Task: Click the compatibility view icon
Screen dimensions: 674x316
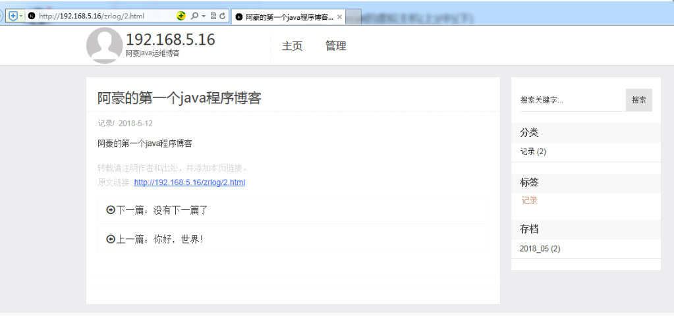Action: click(x=213, y=16)
